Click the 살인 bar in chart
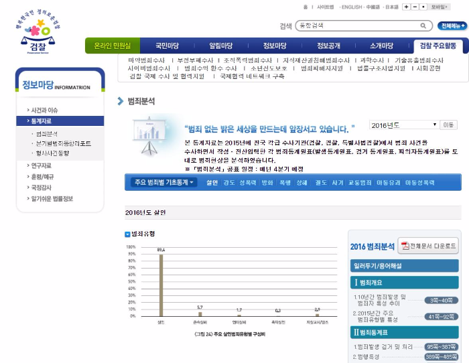 tap(161, 285)
